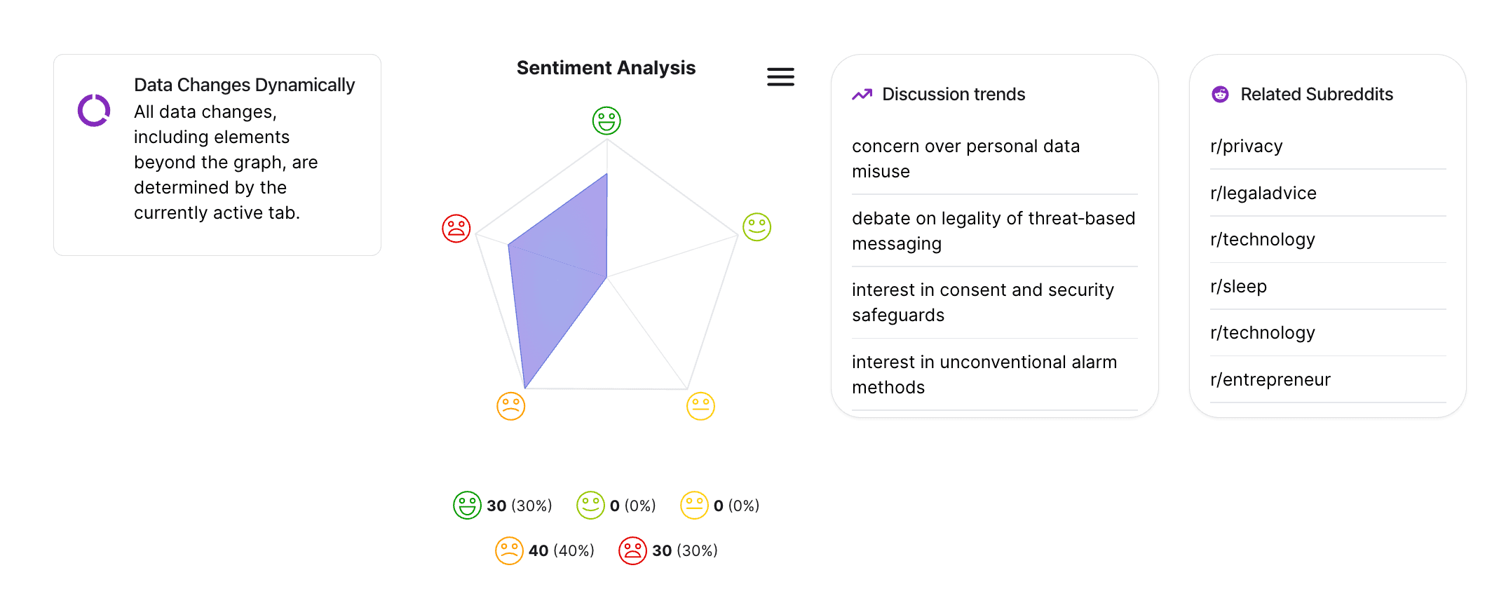
Task: Open the r/privacy subreddit link
Action: 1246,147
